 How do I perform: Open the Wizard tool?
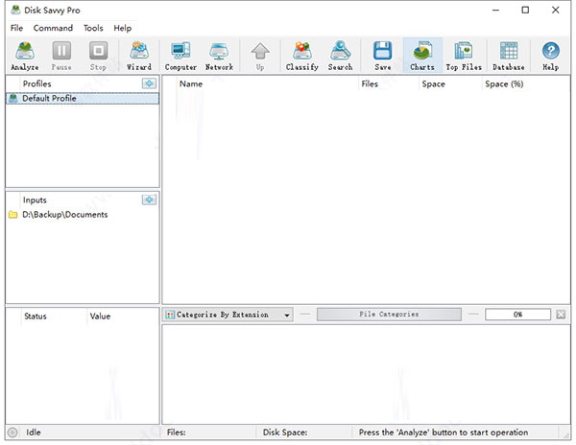(x=139, y=56)
